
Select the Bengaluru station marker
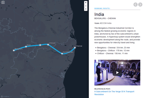(14, 50)
